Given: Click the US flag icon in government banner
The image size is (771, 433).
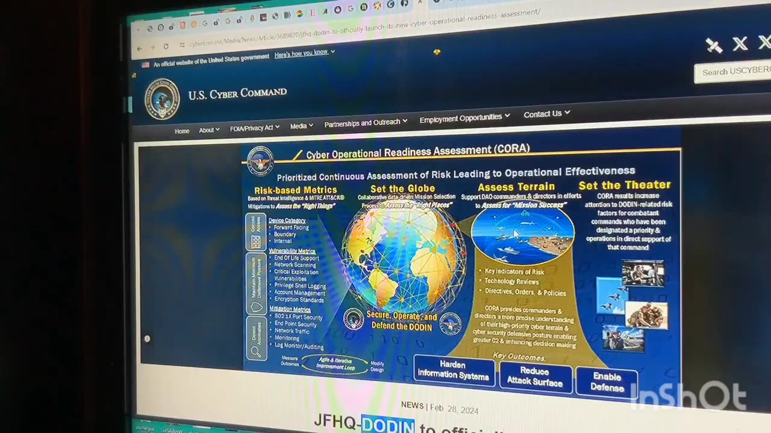Looking at the screenshot, I should (x=145, y=65).
